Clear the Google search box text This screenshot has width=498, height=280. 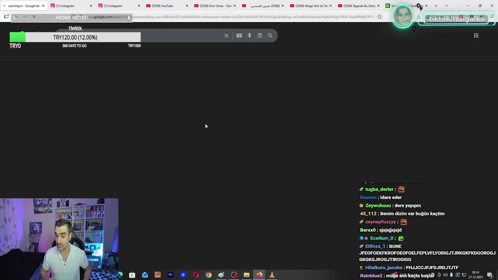coord(226,35)
